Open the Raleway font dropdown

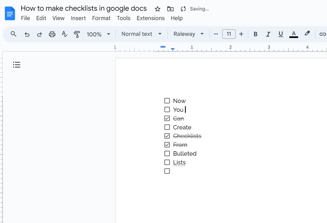(189, 34)
